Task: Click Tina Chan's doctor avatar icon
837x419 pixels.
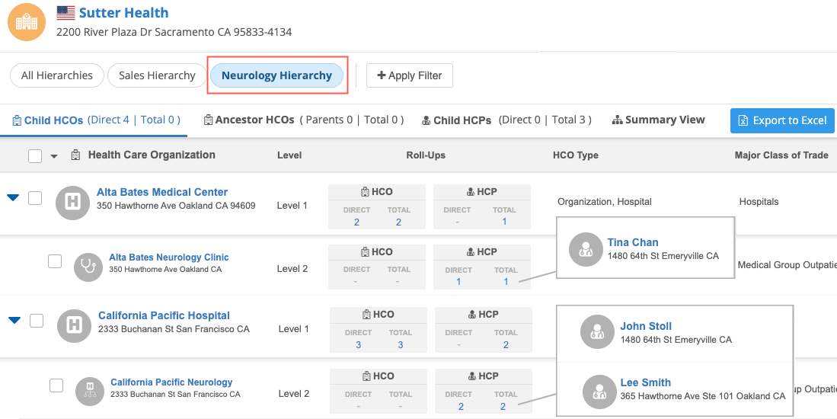Action: (586, 250)
